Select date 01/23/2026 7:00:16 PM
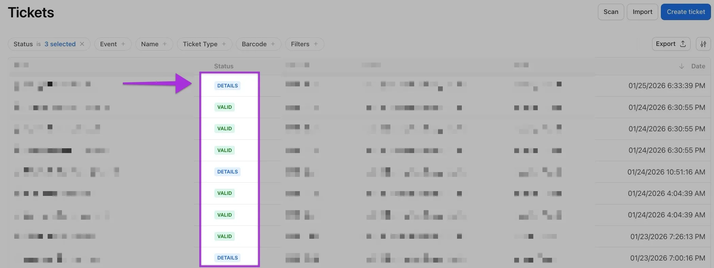Image resolution: width=714 pixels, height=268 pixels. 667,258
